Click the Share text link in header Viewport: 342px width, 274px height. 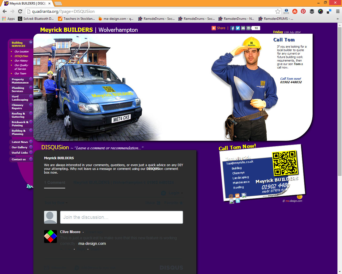point(221,28)
